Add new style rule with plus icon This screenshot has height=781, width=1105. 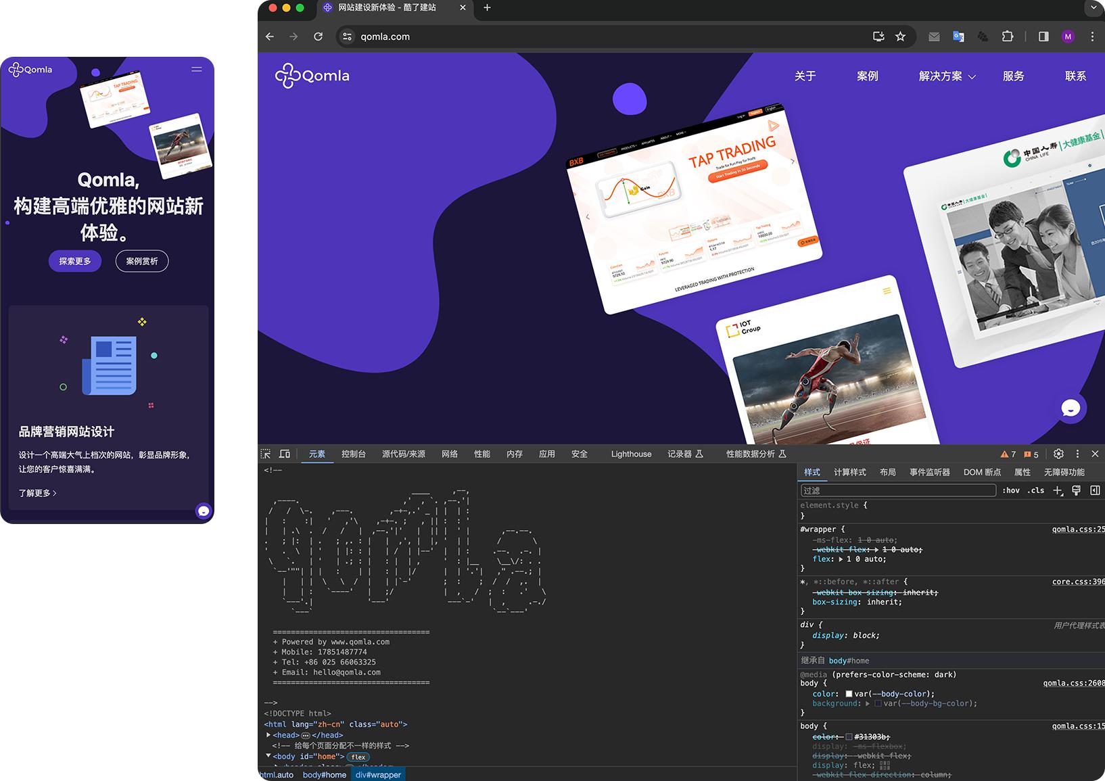[x=1058, y=490]
